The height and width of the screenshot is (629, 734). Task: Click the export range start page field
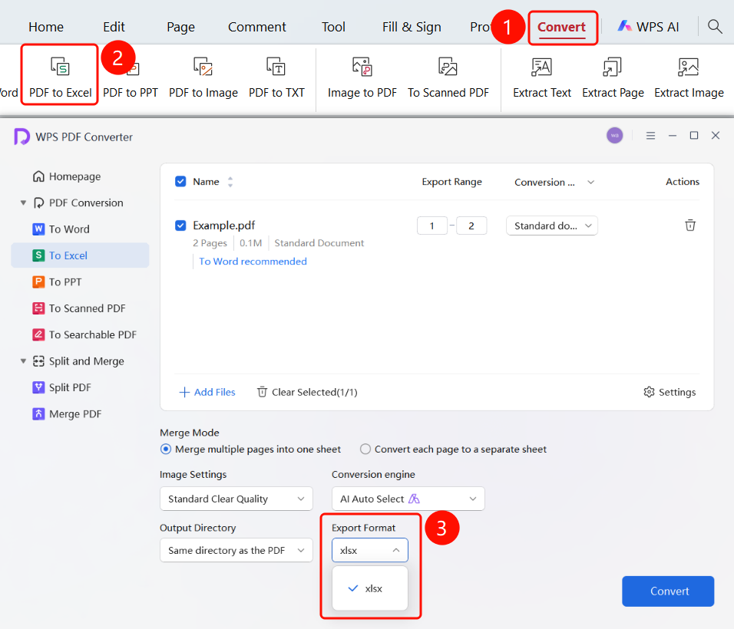click(432, 226)
